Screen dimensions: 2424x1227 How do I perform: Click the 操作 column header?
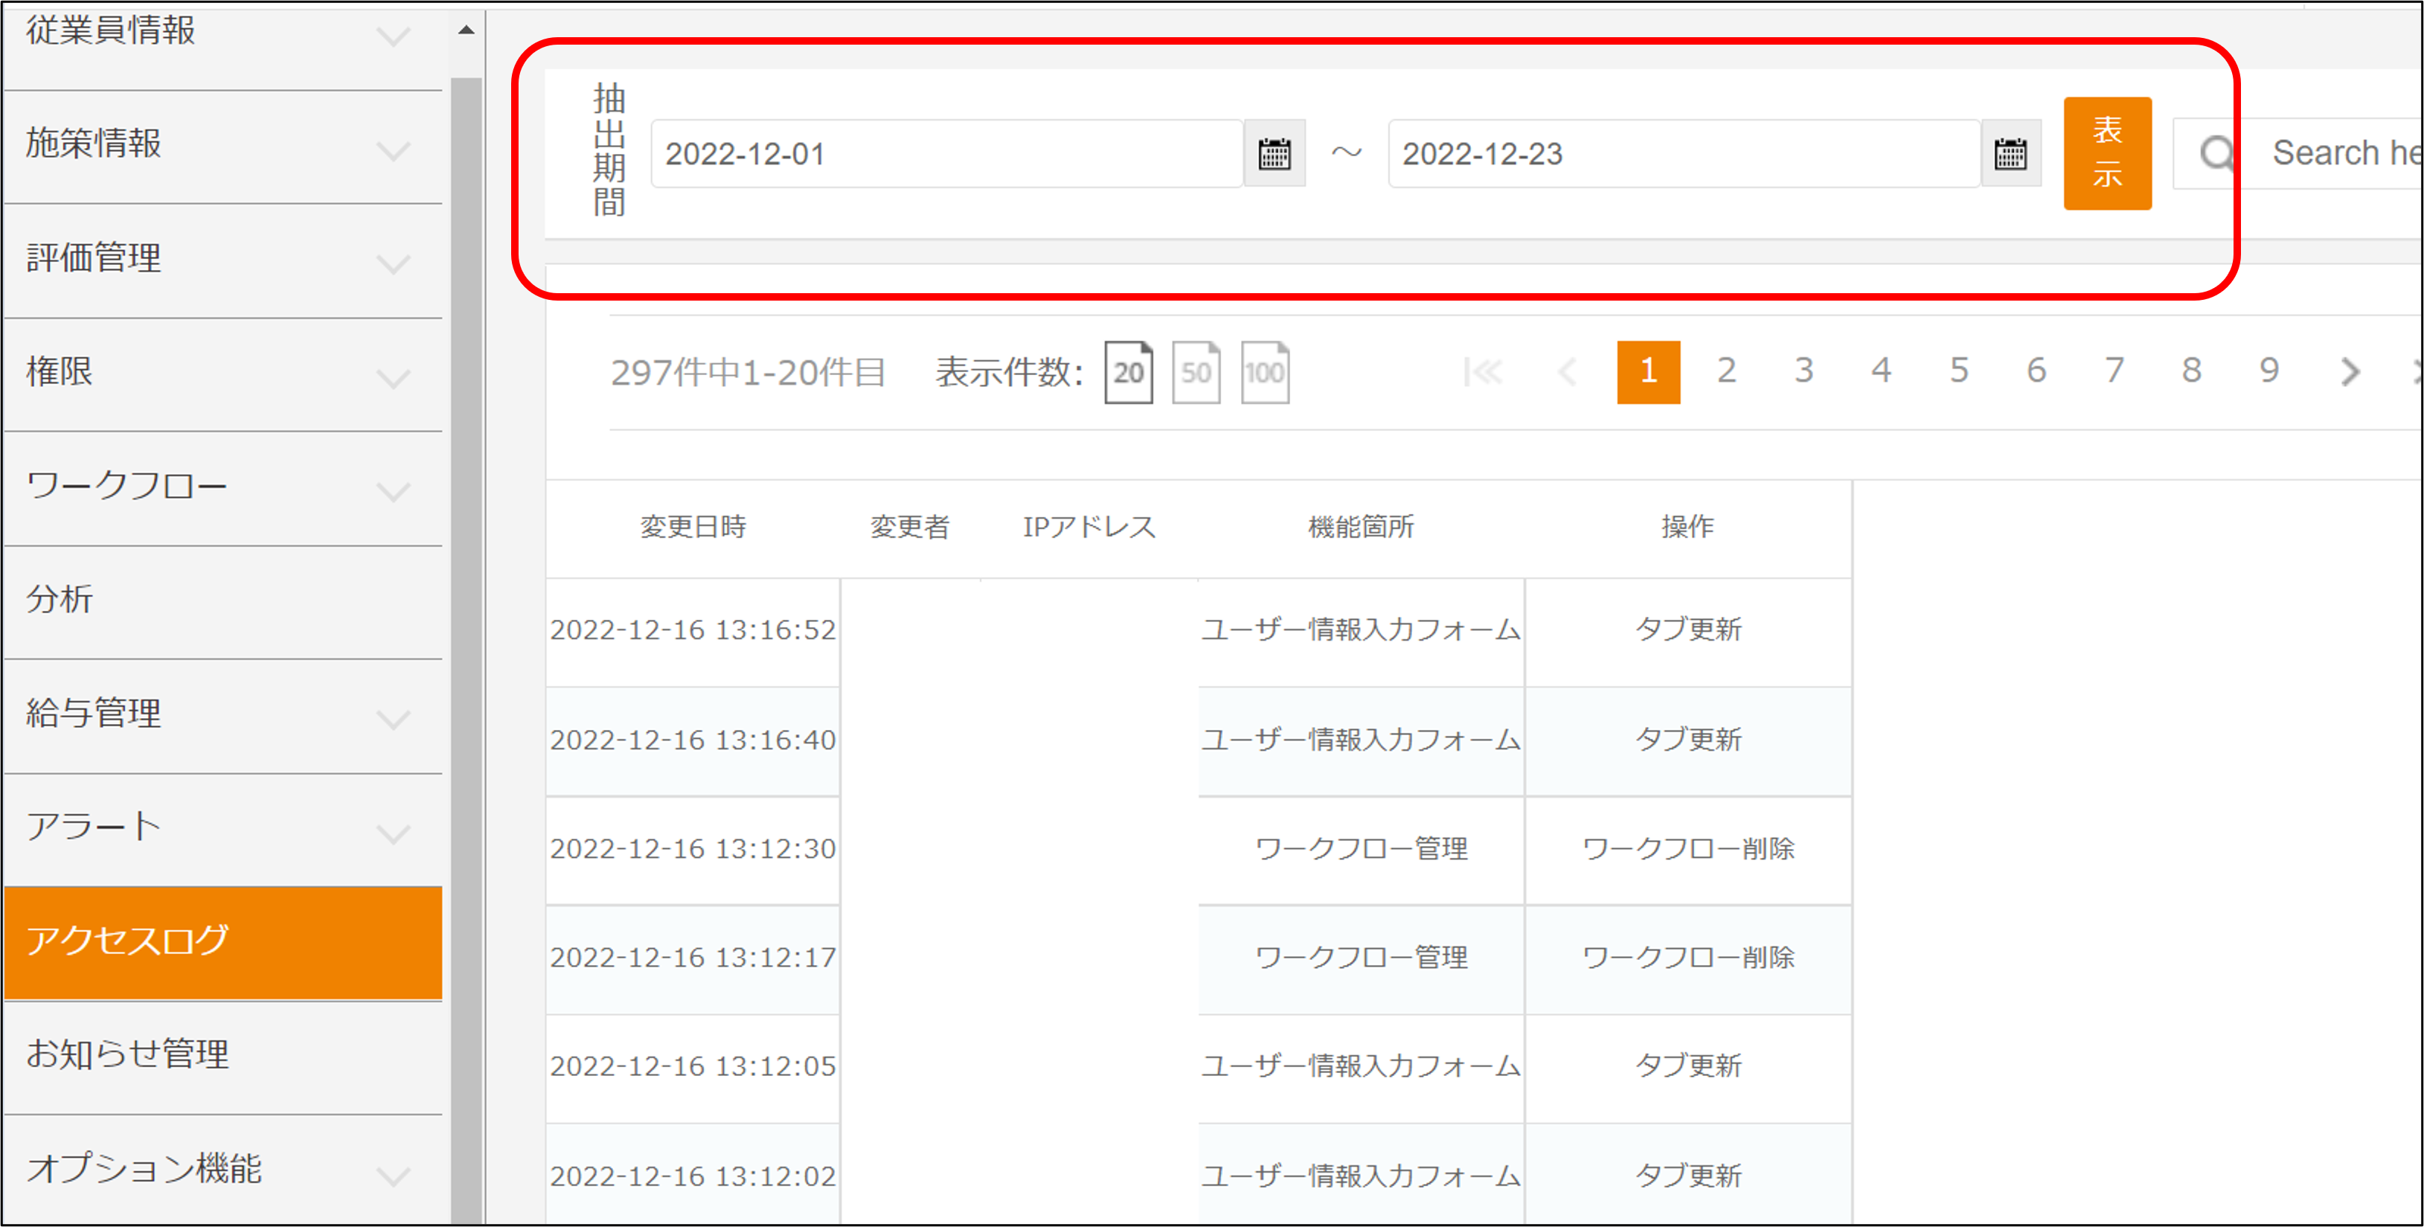pyautogui.click(x=1687, y=527)
